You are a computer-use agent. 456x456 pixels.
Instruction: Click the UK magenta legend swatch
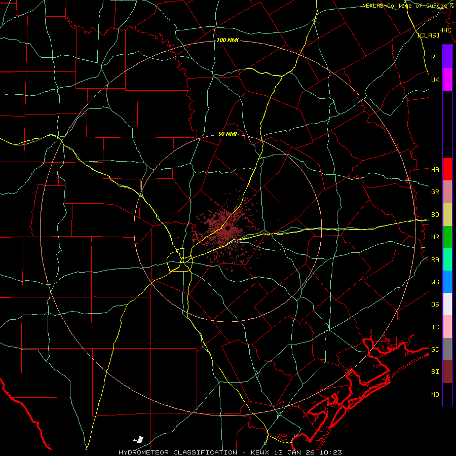click(x=447, y=80)
